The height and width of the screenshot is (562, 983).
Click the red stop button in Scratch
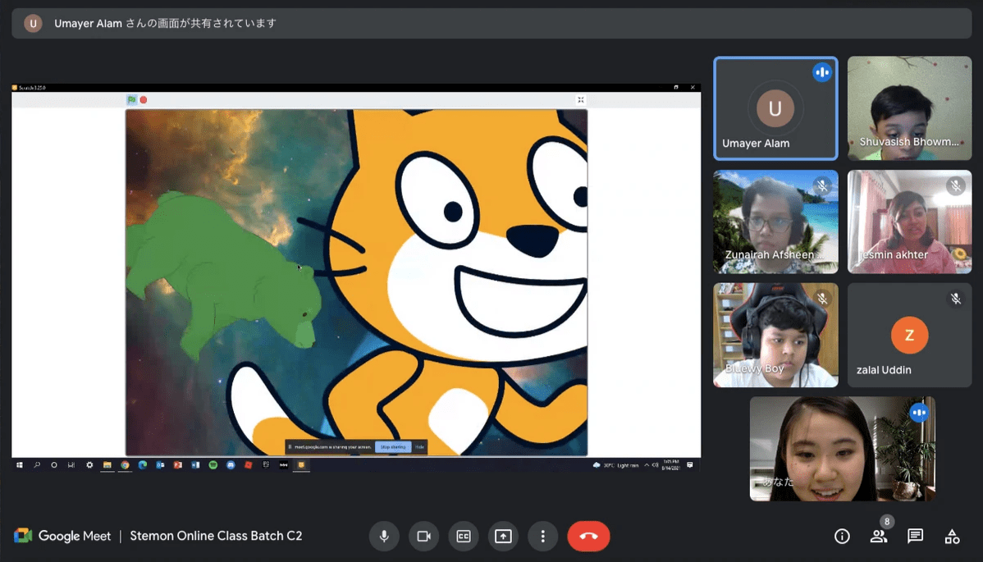144,99
